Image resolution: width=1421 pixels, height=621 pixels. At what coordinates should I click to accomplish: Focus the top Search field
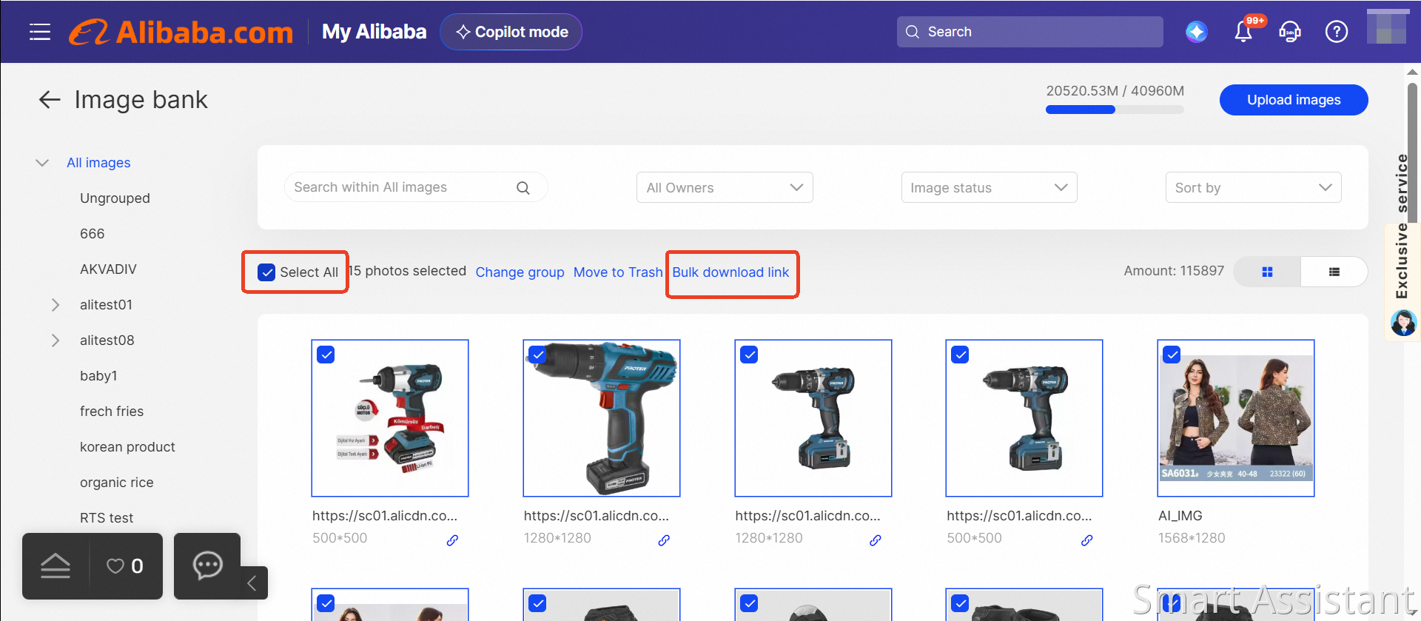click(x=1029, y=32)
